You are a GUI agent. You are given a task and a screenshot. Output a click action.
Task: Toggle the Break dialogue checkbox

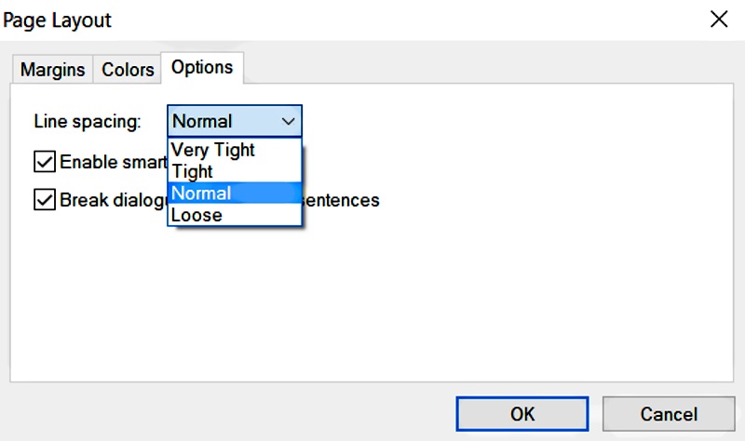click(44, 200)
